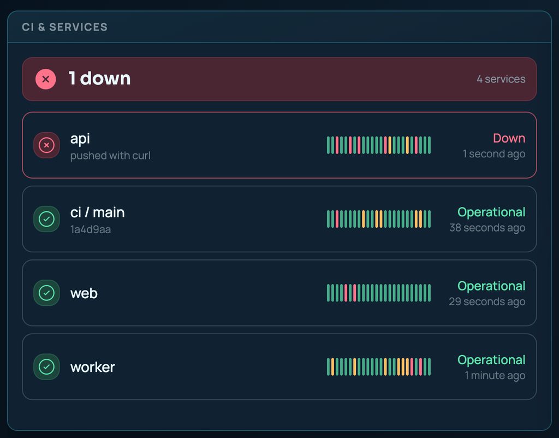Click the "1 minute ago" timestamp
This screenshot has height=438, width=559.
[495, 375]
